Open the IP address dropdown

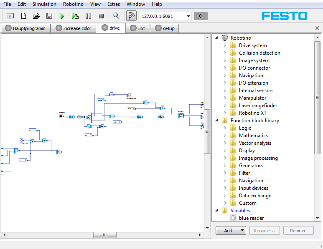[188, 16]
